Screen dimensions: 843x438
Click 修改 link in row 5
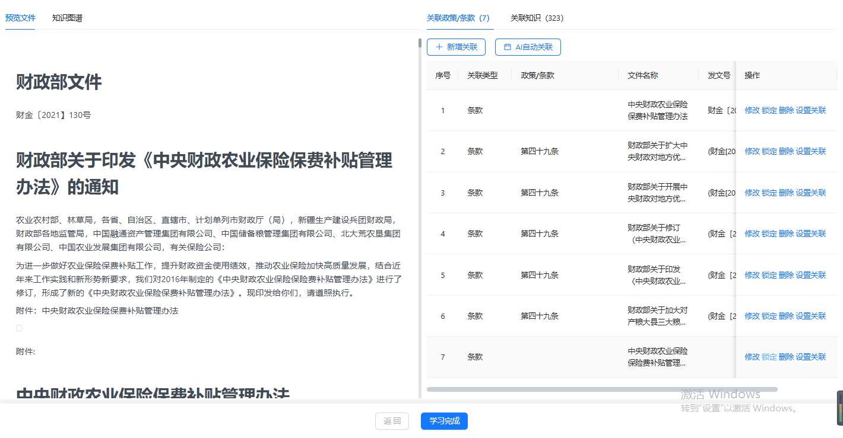pos(752,275)
